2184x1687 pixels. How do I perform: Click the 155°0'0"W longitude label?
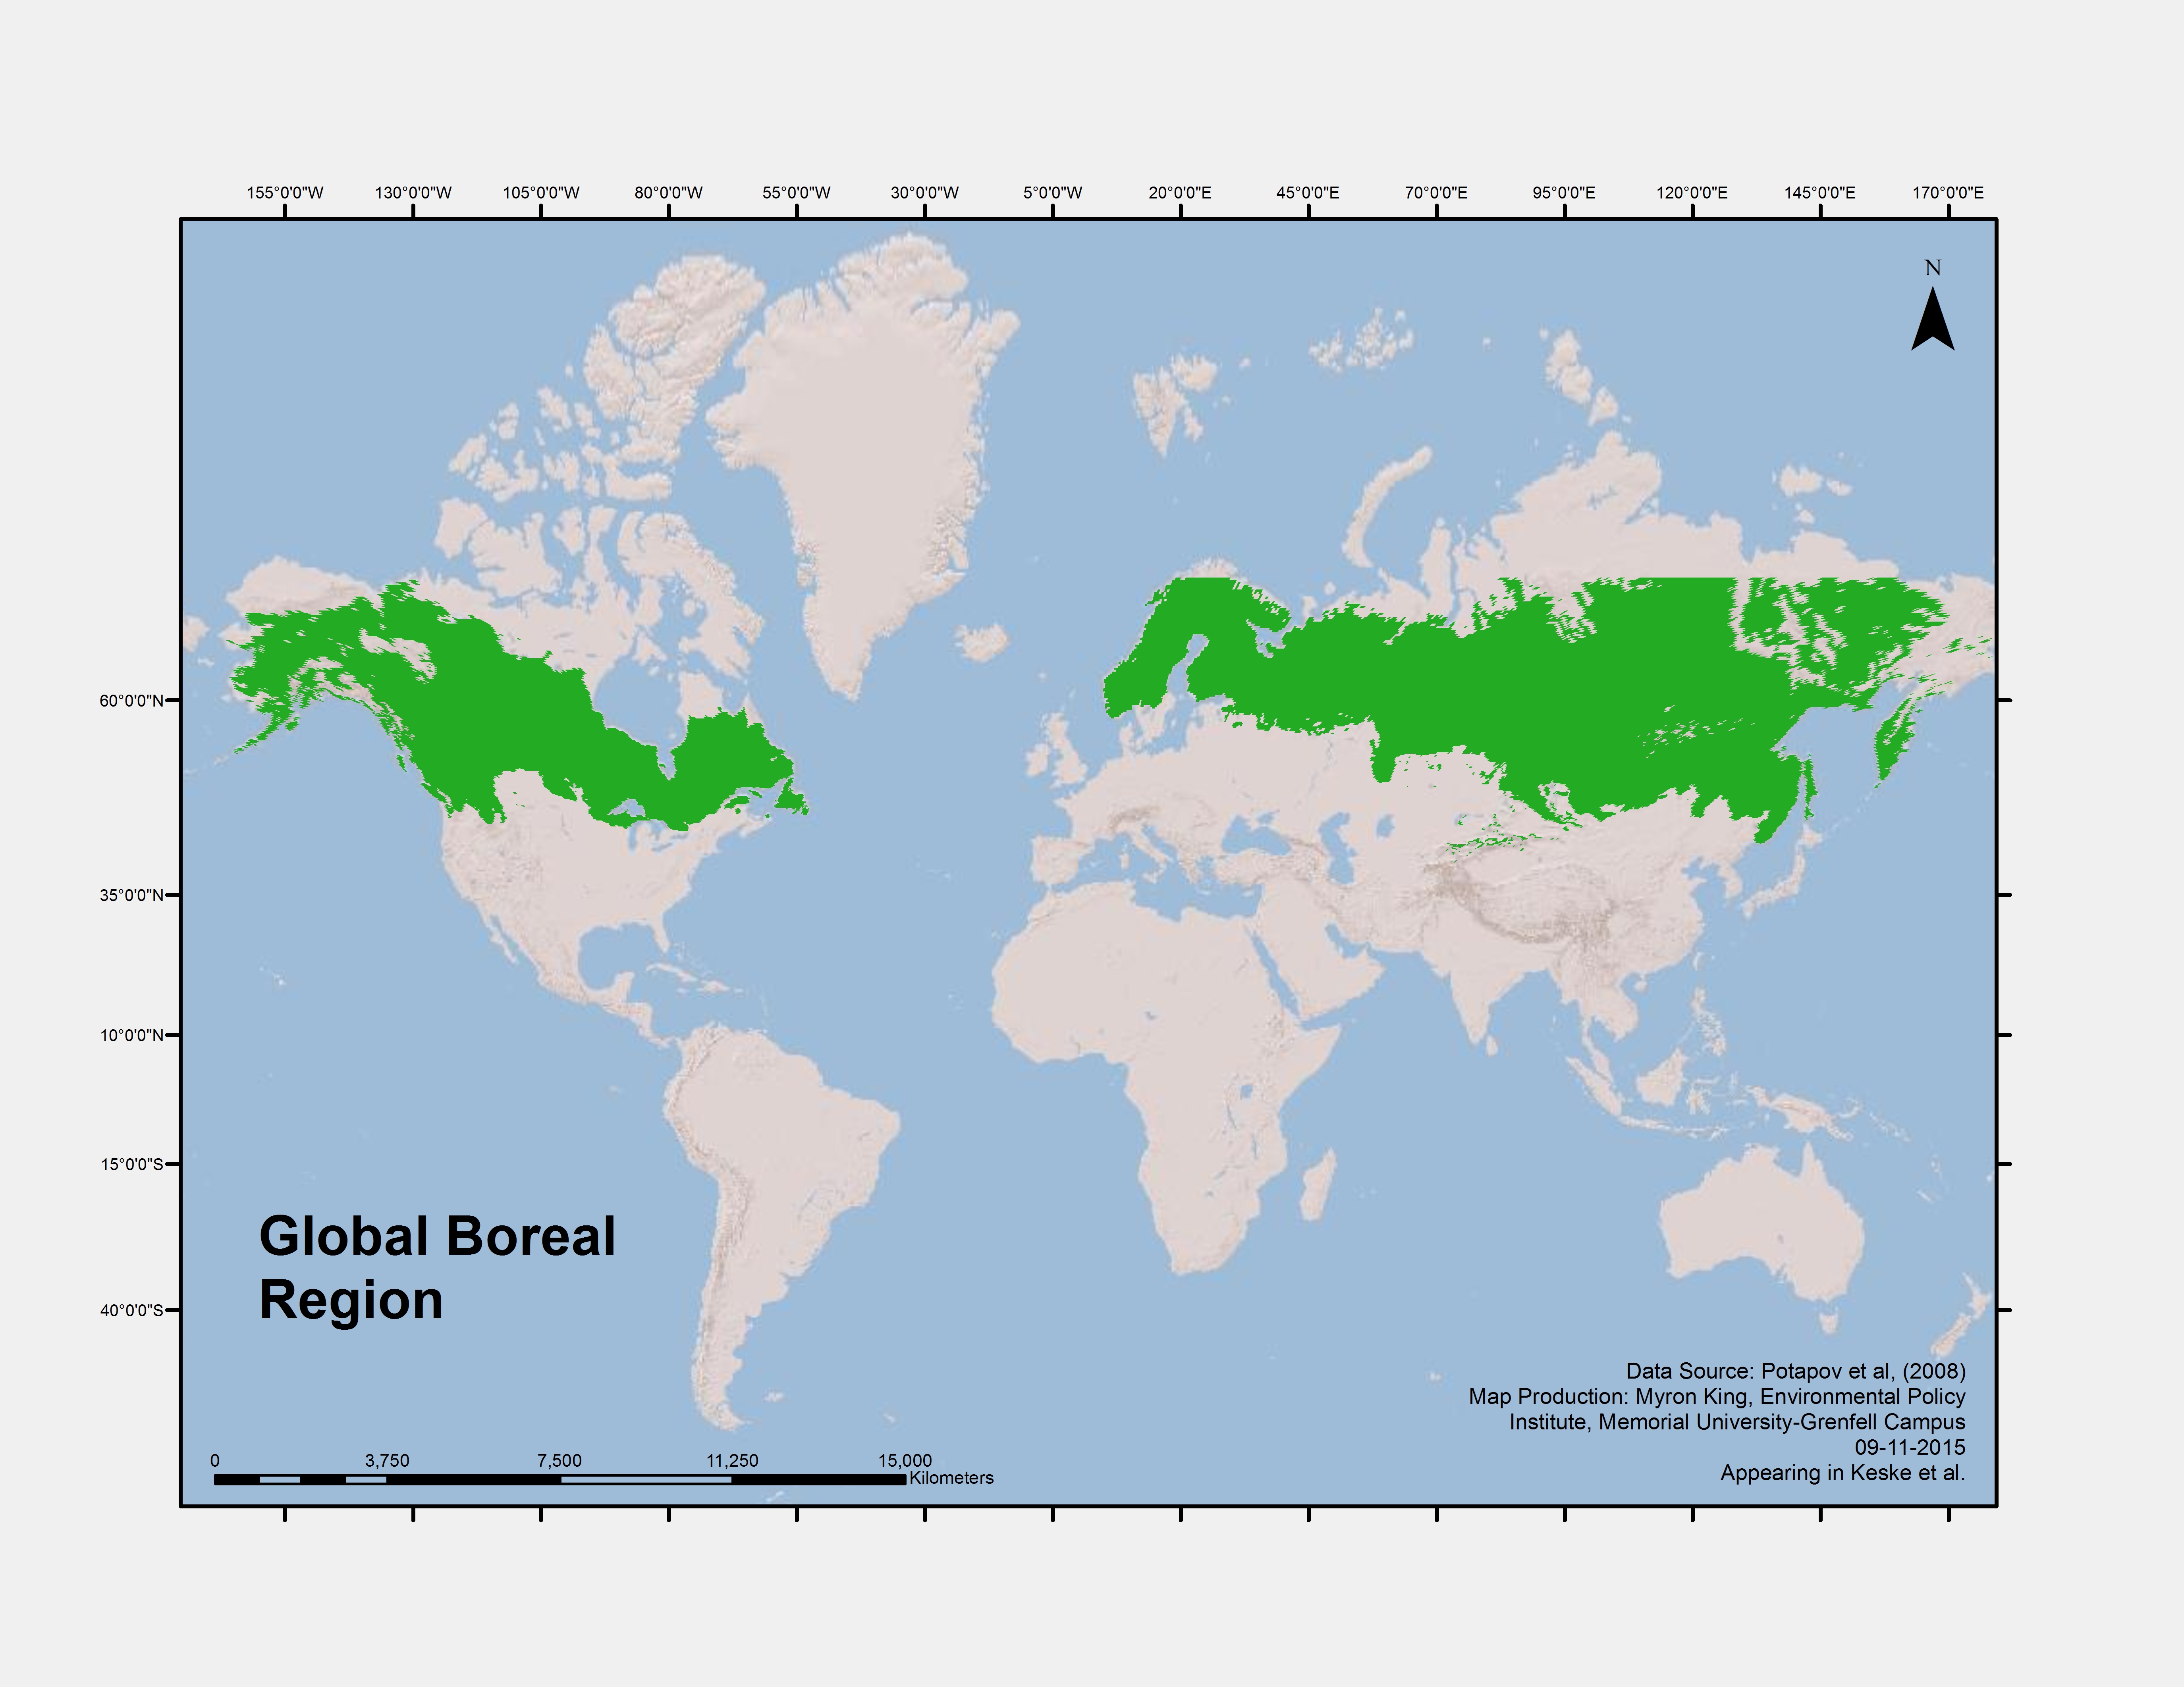click(285, 193)
